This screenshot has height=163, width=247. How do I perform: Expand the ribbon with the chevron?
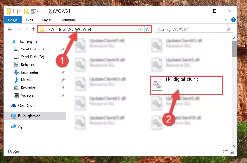[226, 20]
